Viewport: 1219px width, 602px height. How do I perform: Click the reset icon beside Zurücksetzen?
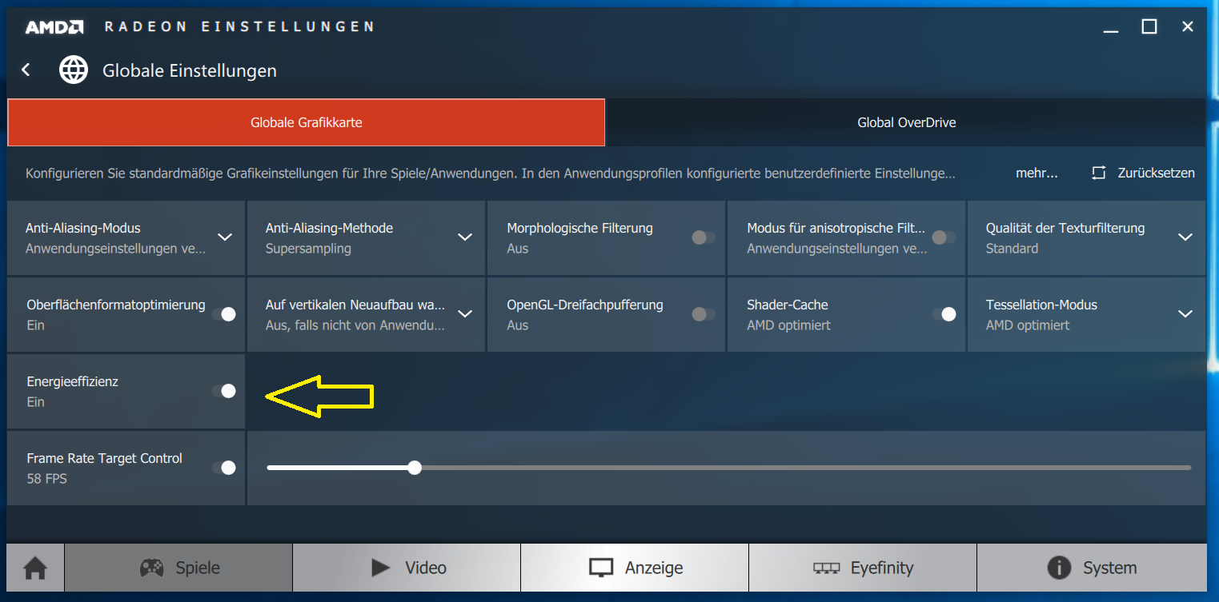pos(1098,173)
